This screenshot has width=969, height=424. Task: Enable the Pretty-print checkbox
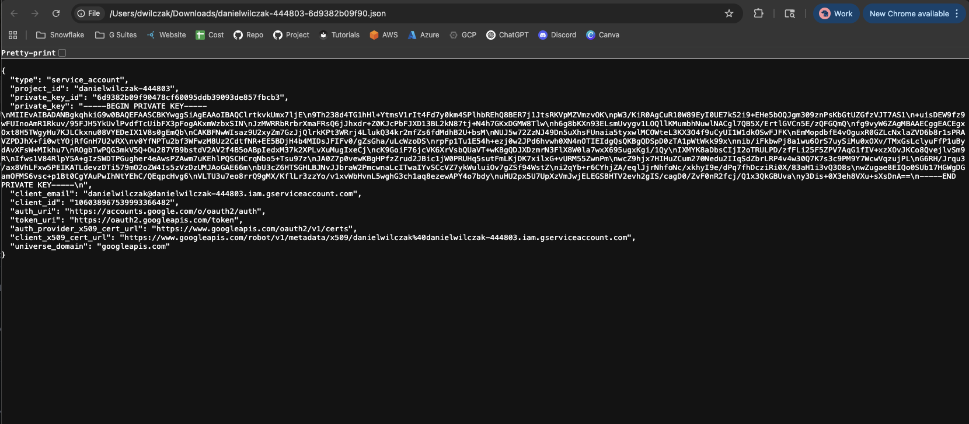(x=62, y=53)
